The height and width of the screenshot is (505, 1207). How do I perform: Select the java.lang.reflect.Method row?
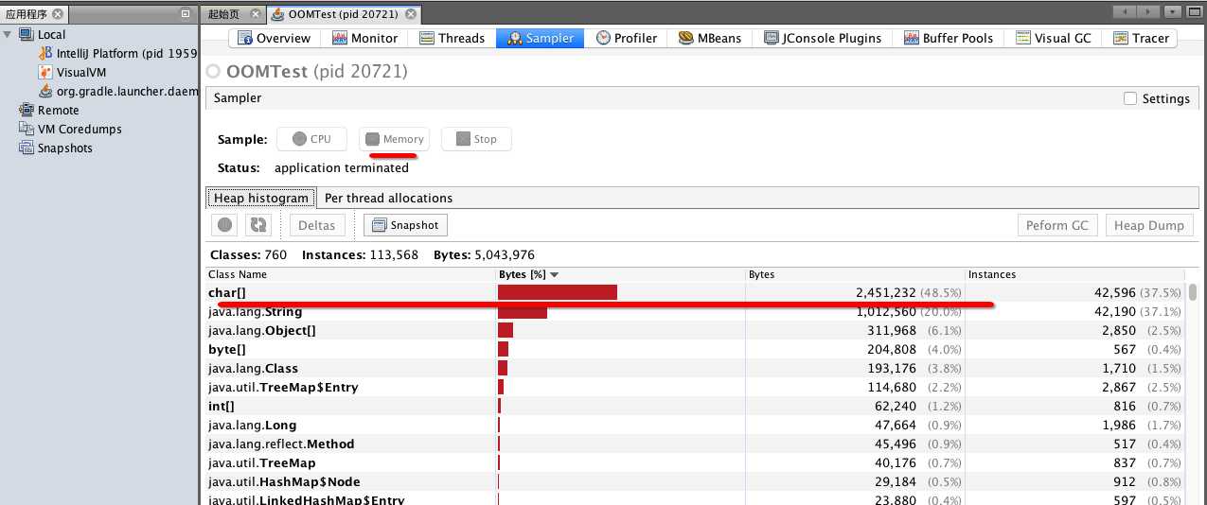point(696,444)
